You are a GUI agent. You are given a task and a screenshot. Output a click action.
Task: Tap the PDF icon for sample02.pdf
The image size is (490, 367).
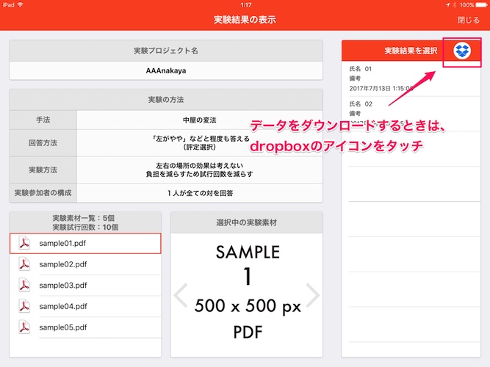pos(24,264)
